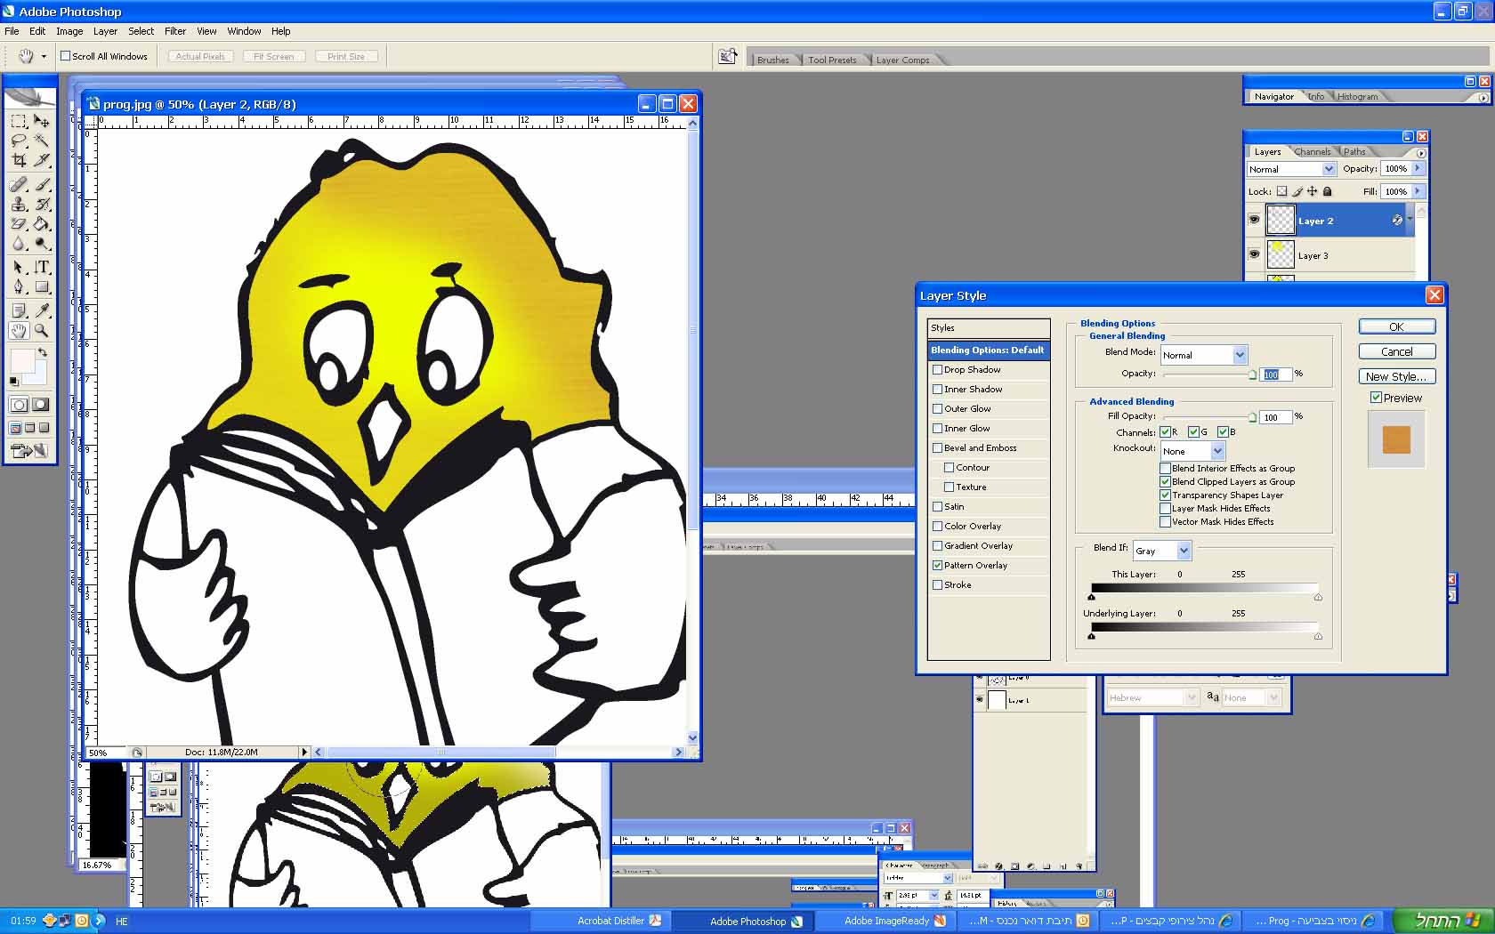
Task: Expand Layer 2 effects list arrow
Action: 1410,220
